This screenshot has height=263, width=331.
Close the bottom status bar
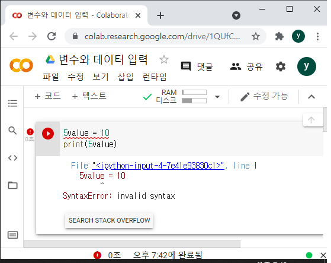[323, 255]
